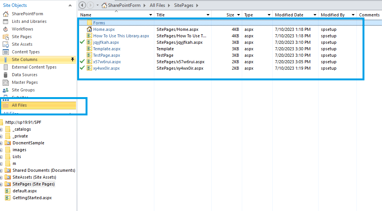Screen dimensions: 382x211
Task: Select All Files in Site Objects
Action: 39,105
